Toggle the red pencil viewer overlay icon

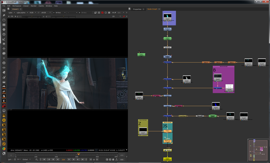click(124, 16)
